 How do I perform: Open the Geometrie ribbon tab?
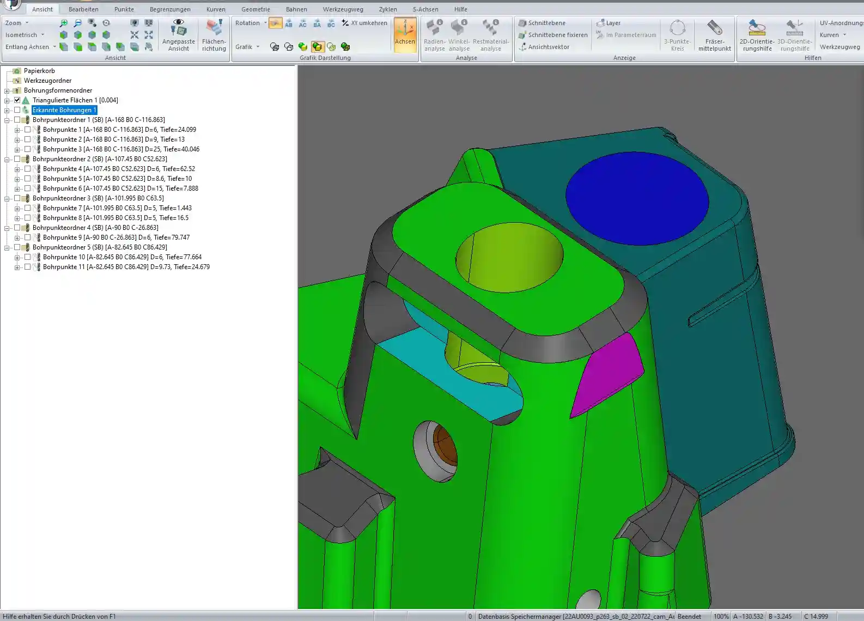255,9
